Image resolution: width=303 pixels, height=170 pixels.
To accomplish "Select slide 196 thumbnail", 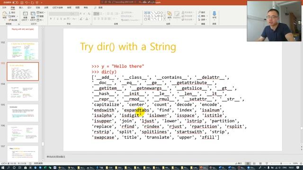I will [x=23, y=134].
